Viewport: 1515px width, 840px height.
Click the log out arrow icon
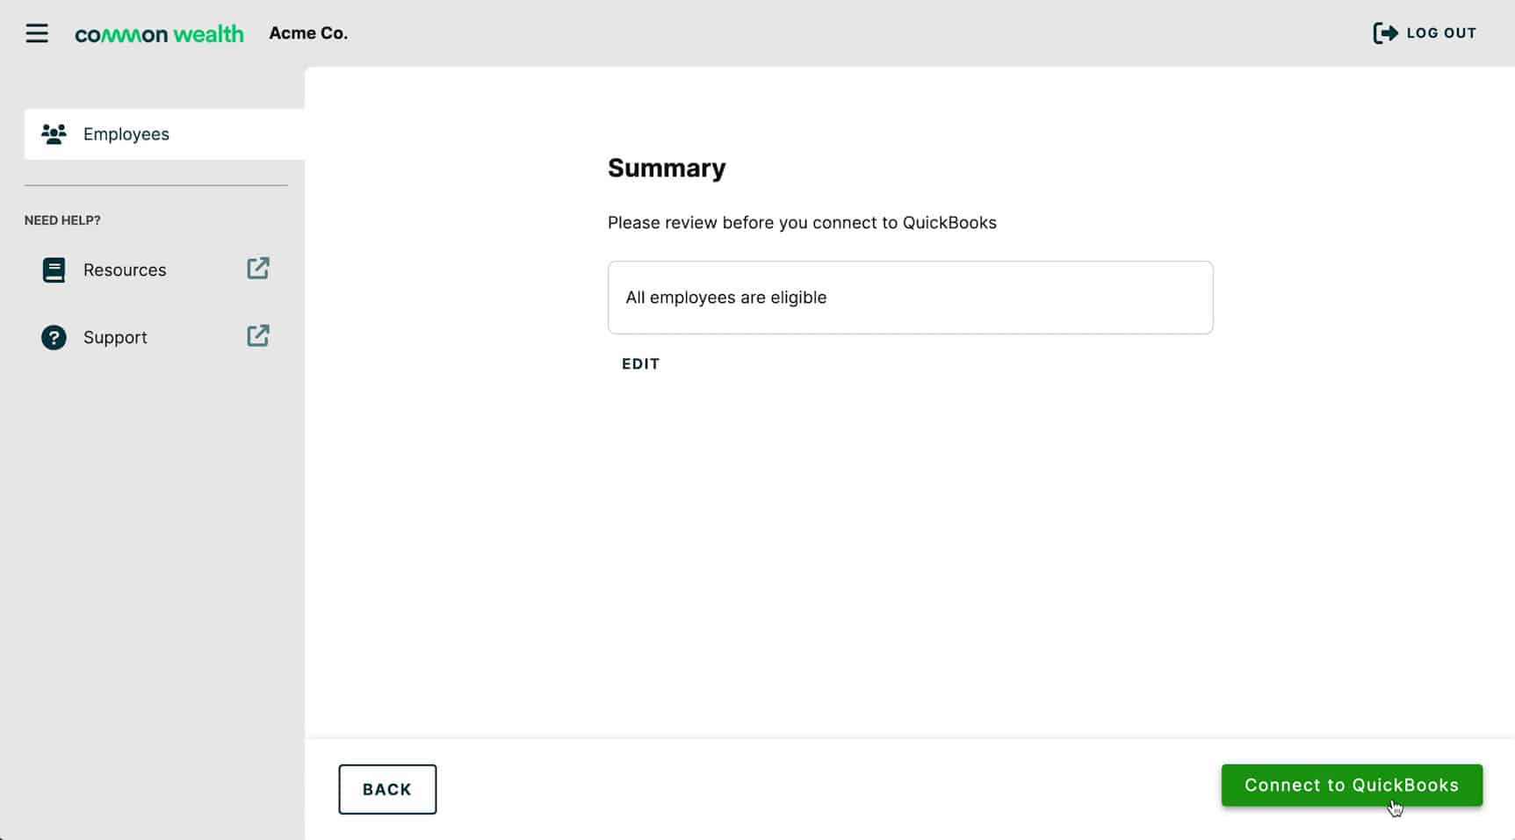coord(1385,33)
